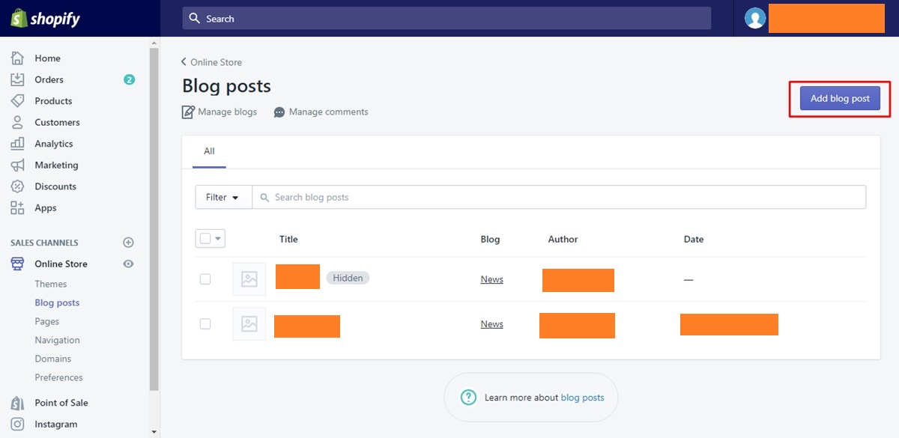Click the SALES CHANNELS heading
This screenshot has height=438, width=899.
tap(44, 243)
